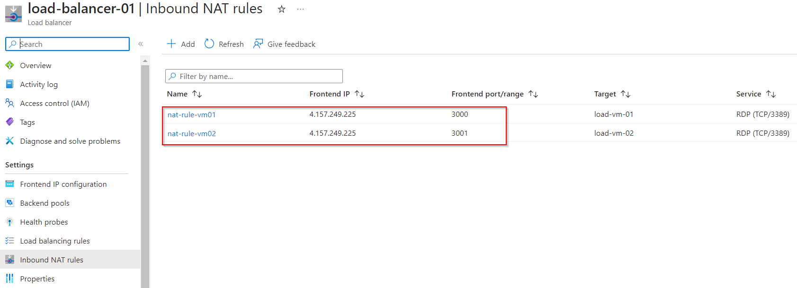Click the Health probes icon
797x288 pixels.
coord(9,221)
